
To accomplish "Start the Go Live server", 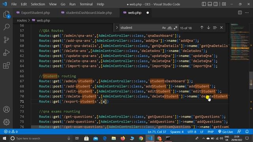I will pos(225,132).
